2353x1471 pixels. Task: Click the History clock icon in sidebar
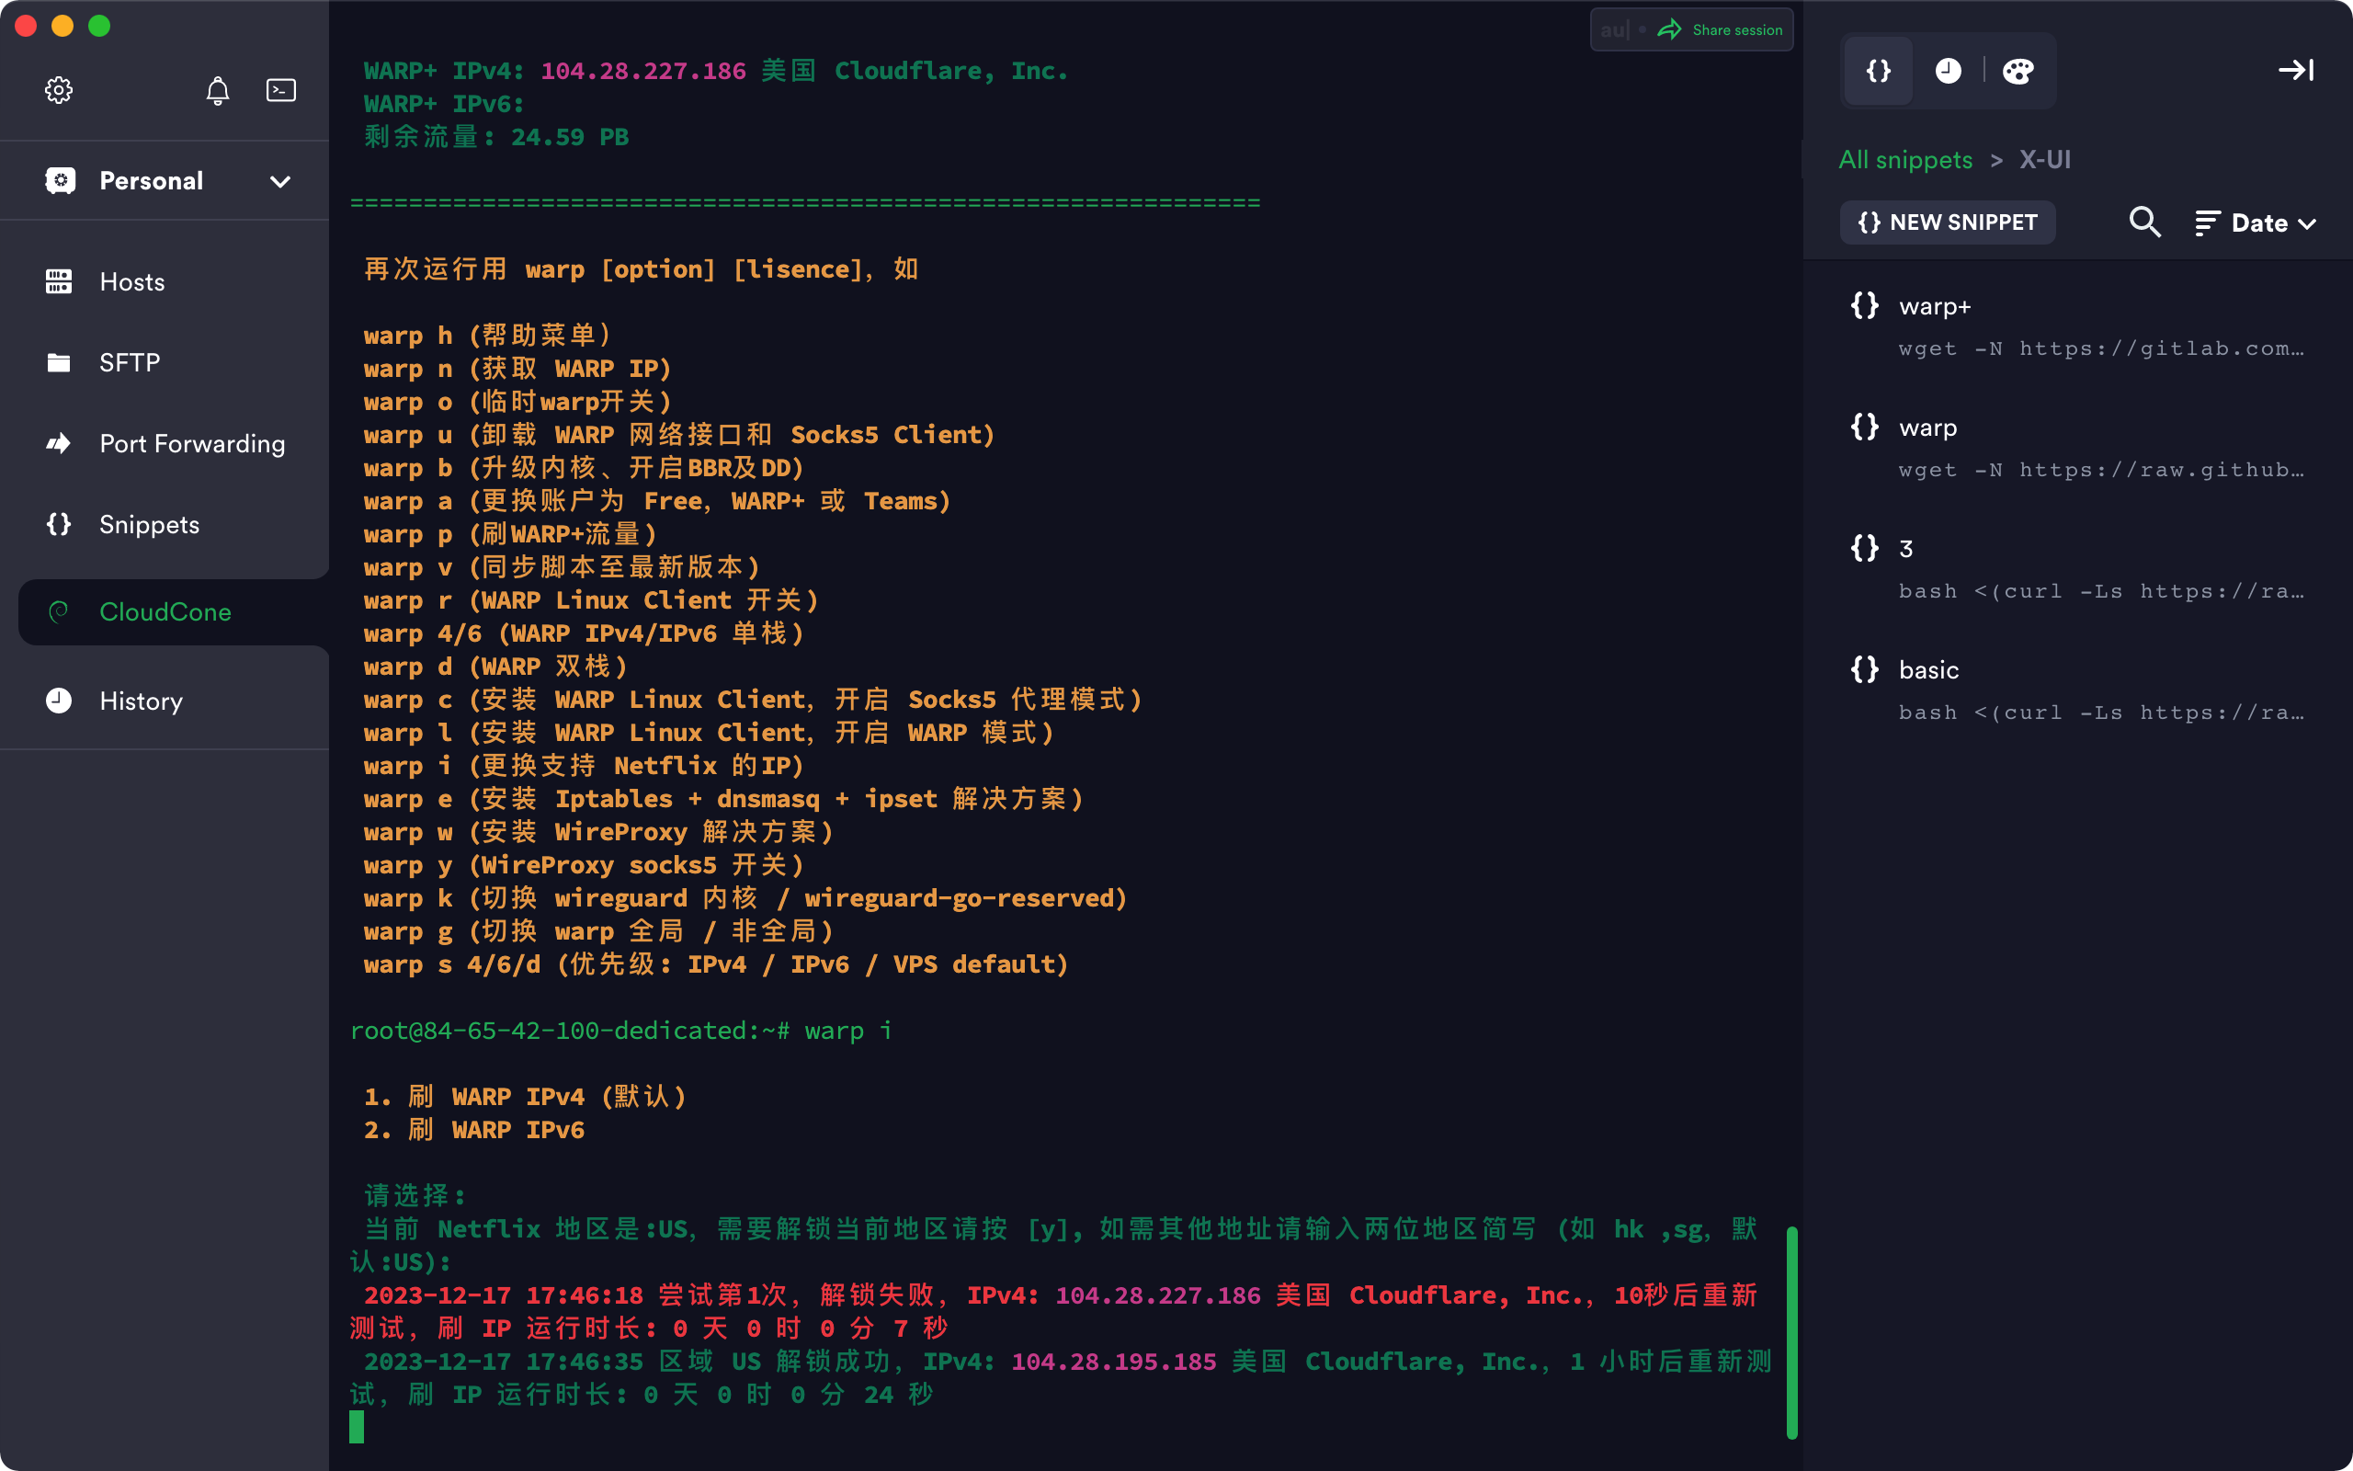[58, 701]
